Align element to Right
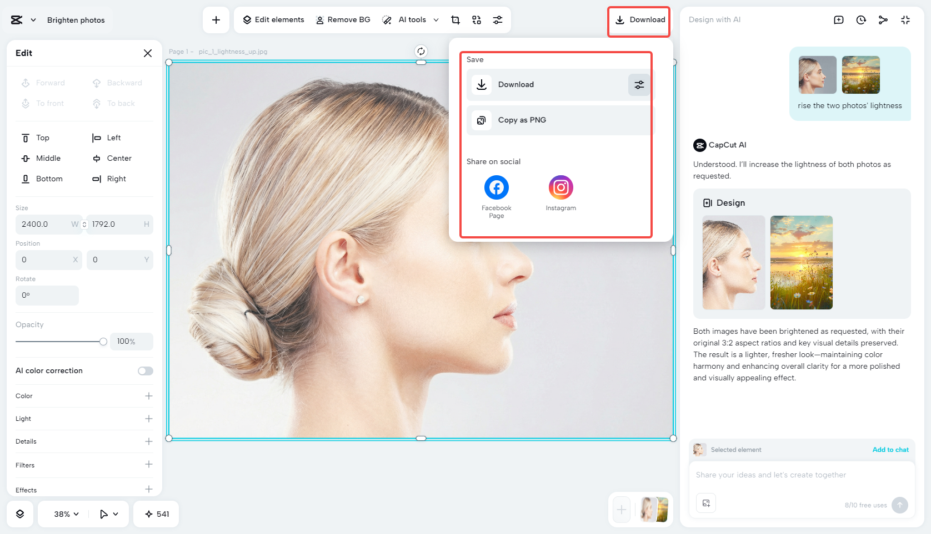 (x=109, y=179)
